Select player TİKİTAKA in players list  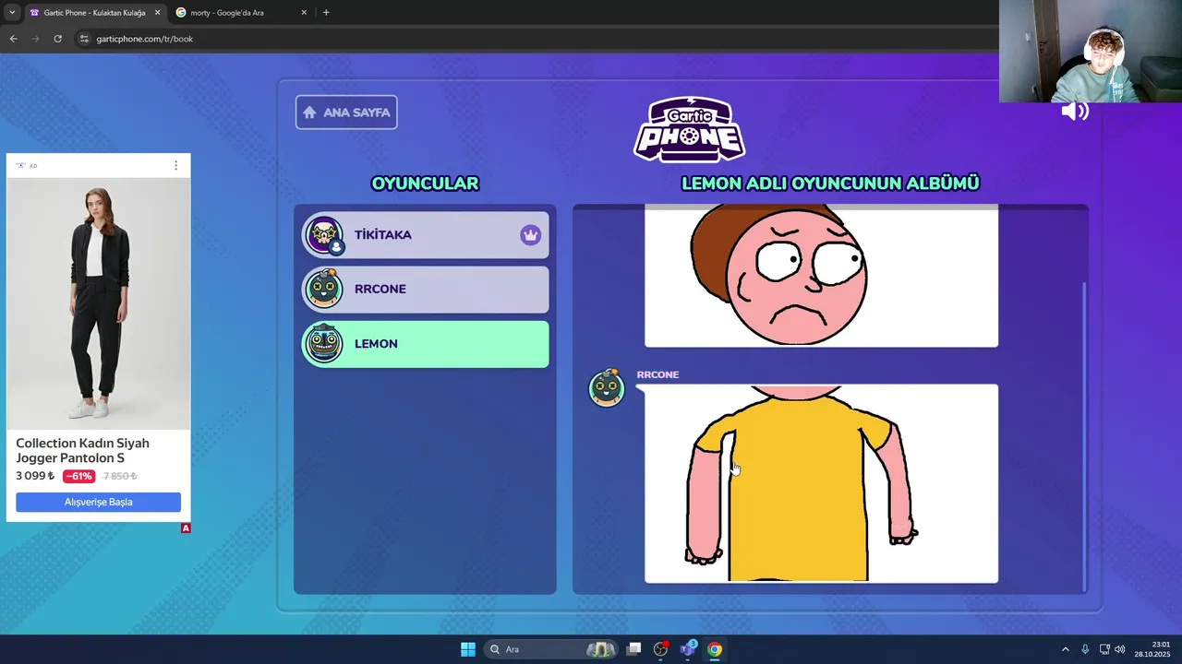pyautogui.click(x=426, y=235)
